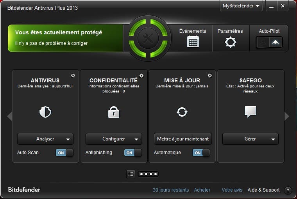Open Mise à jour panel settings gear
The image size is (297, 199).
pyautogui.click(x=210, y=76)
